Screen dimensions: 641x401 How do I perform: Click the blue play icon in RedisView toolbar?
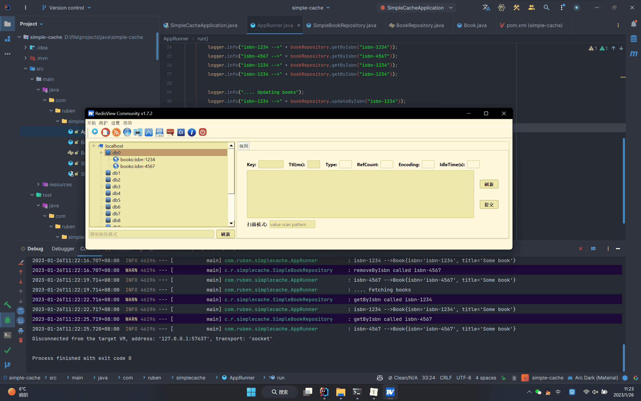tap(95, 132)
